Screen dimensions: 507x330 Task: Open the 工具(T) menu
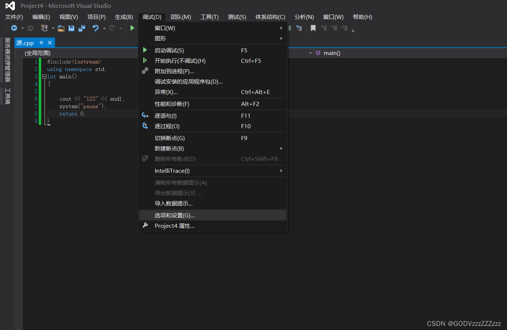209,17
